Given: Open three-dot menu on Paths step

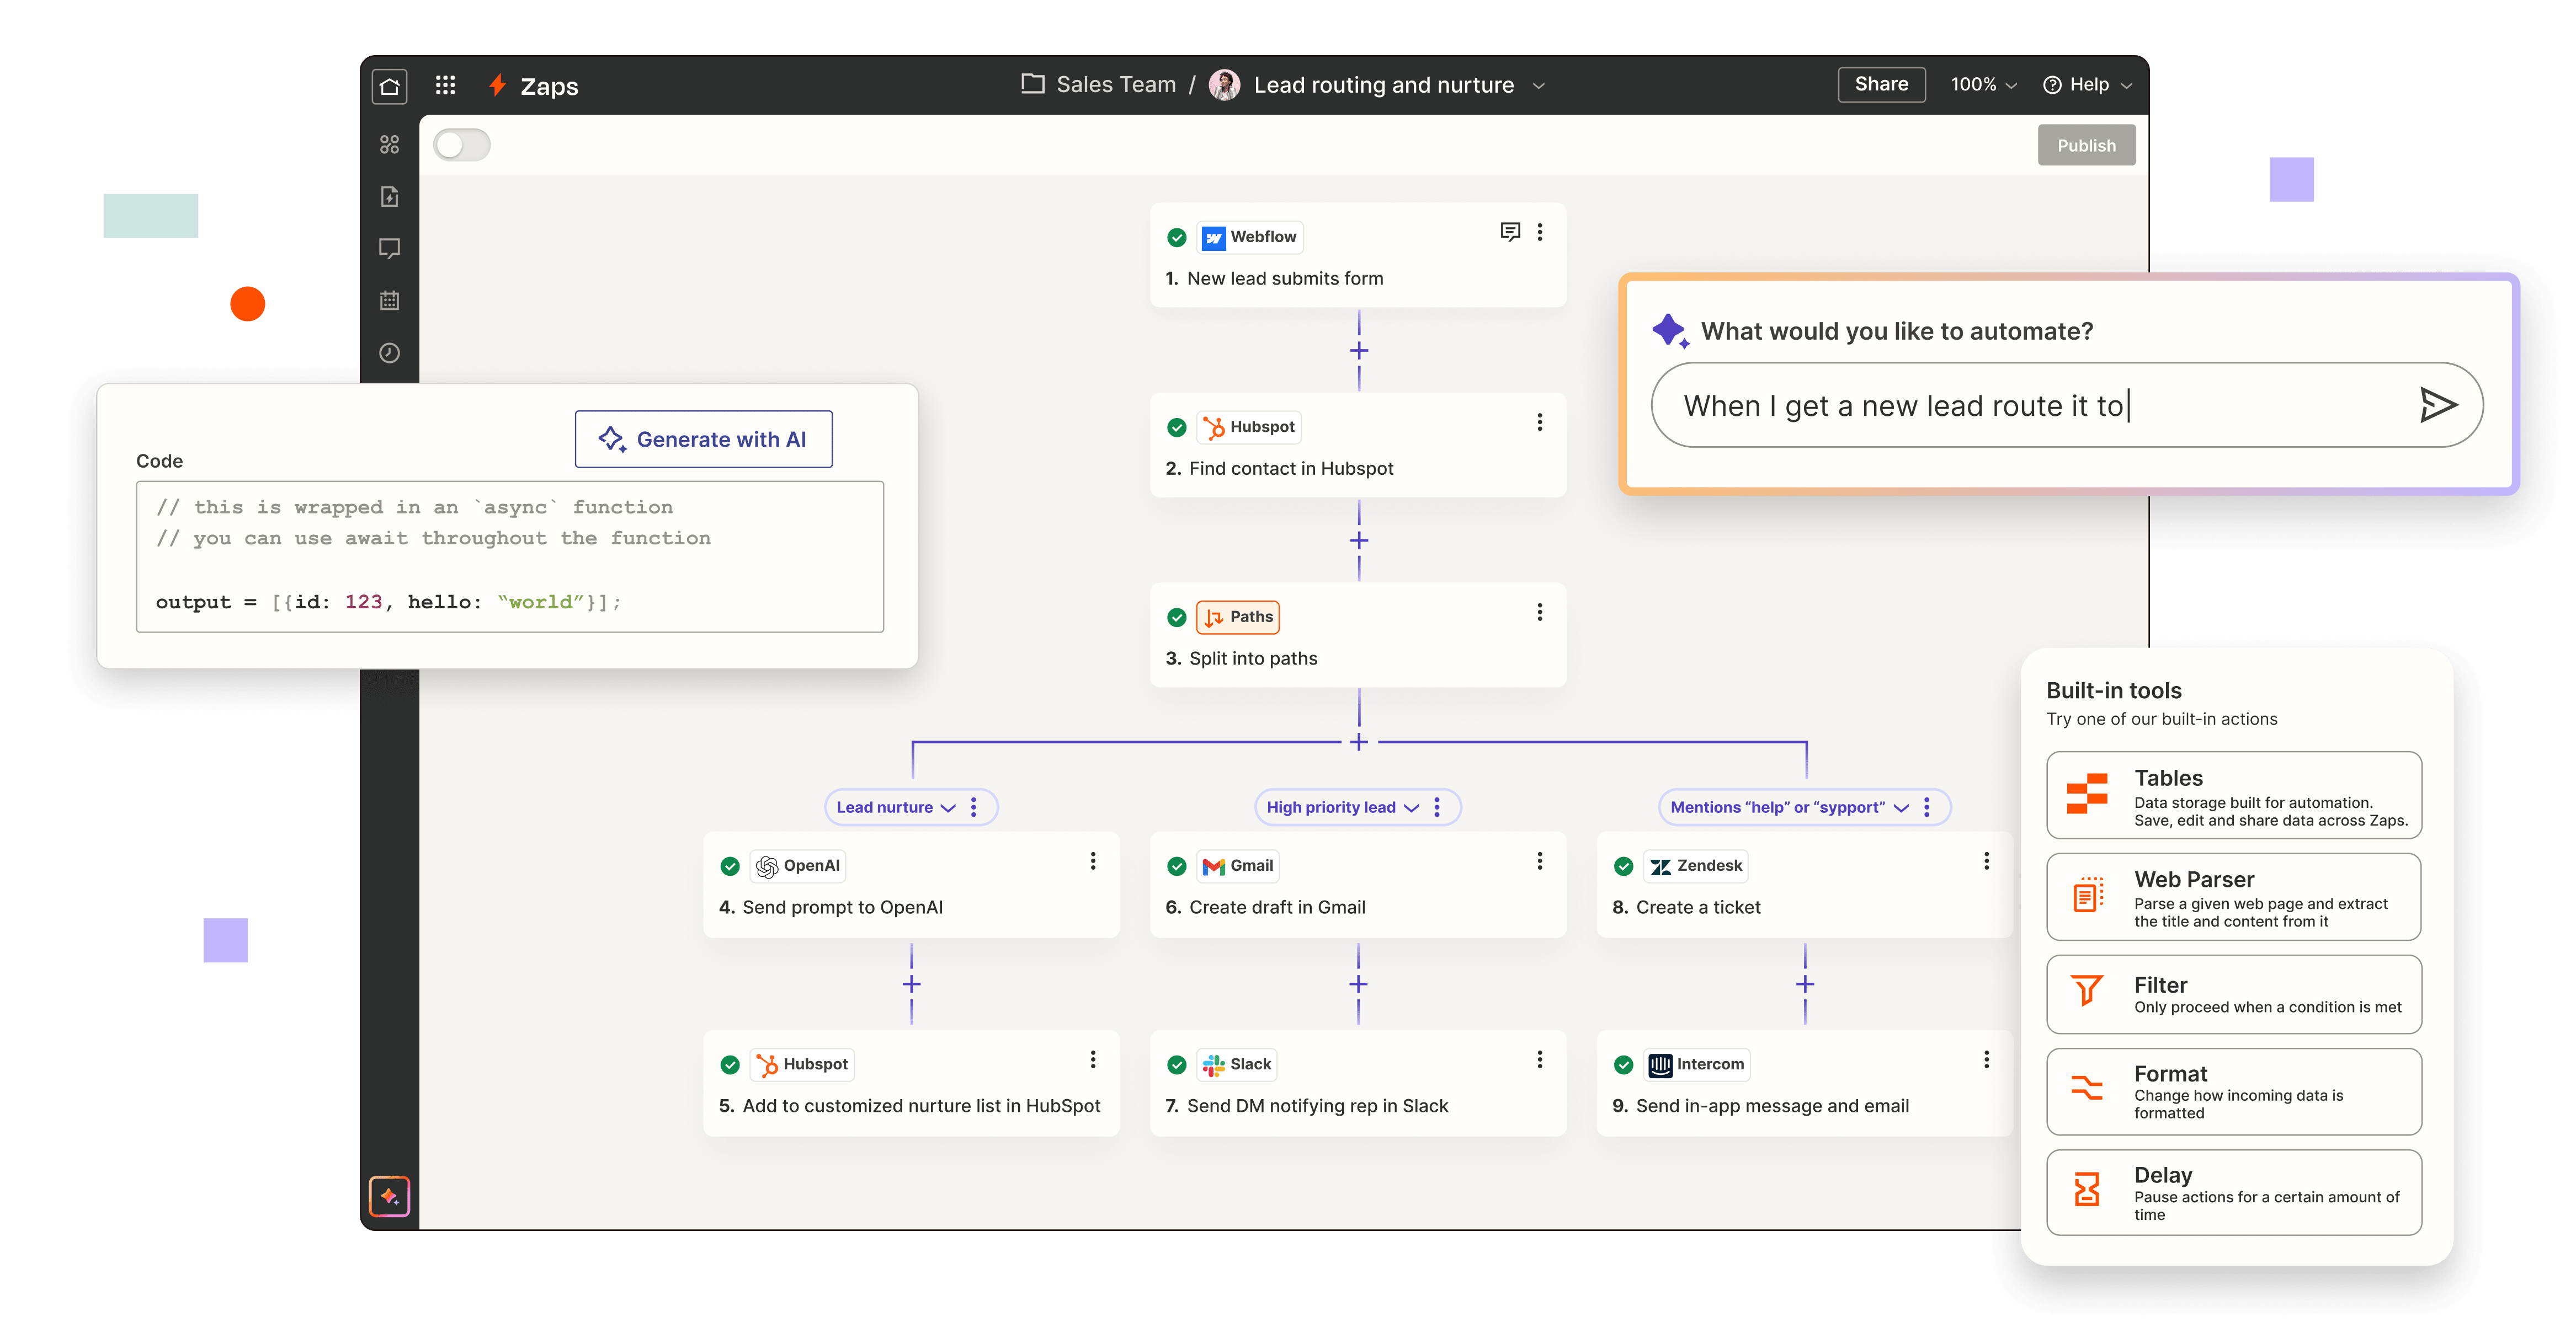Looking at the screenshot, I should click(x=1539, y=613).
